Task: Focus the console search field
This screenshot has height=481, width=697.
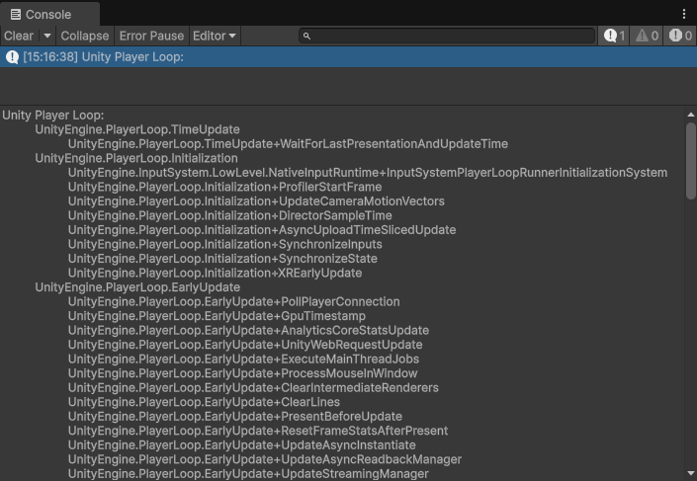Action: [447, 36]
